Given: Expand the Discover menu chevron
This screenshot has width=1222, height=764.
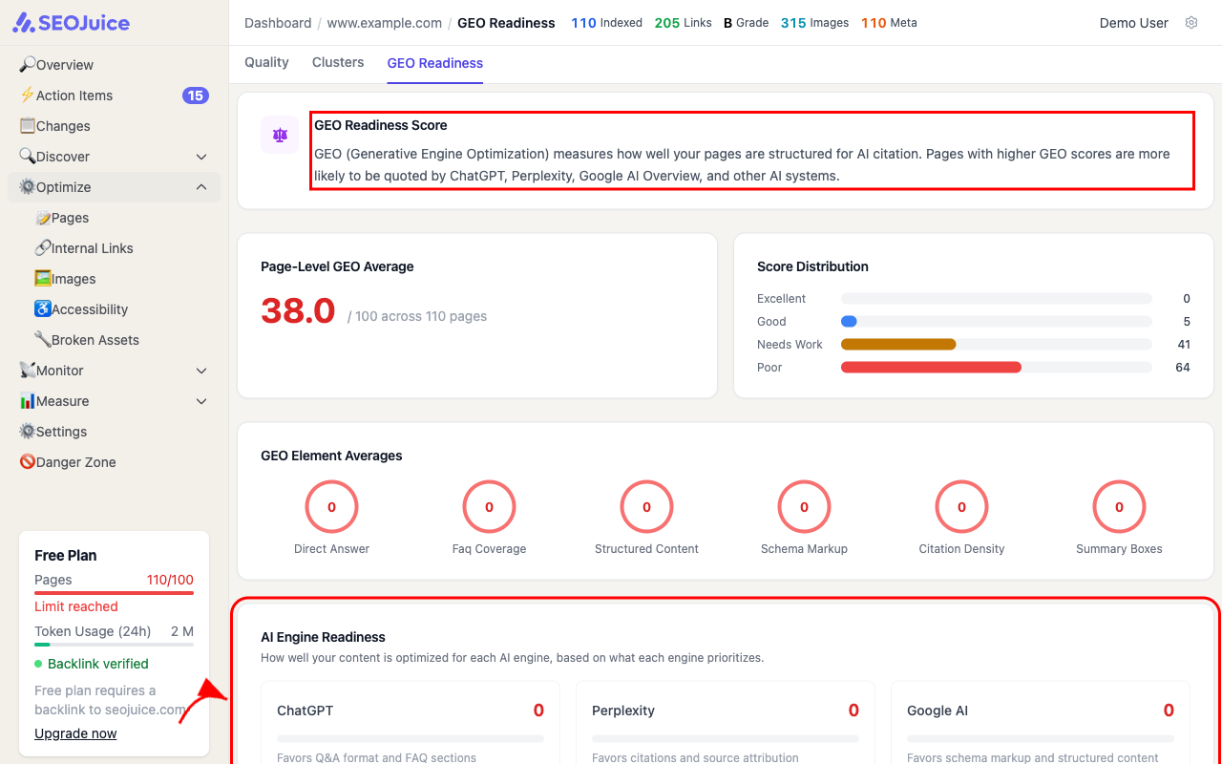Looking at the screenshot, I should point(201,157).
